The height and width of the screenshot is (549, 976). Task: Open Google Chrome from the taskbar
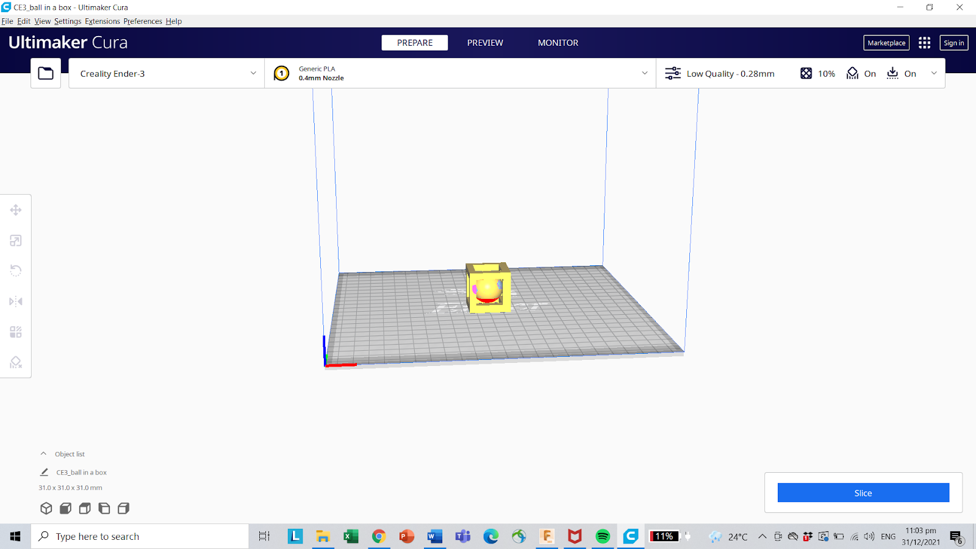click(x=379, y=536)
